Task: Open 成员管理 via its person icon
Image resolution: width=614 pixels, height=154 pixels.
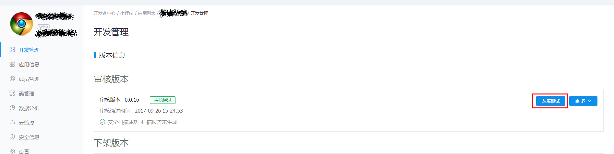Action: [12, 79]
